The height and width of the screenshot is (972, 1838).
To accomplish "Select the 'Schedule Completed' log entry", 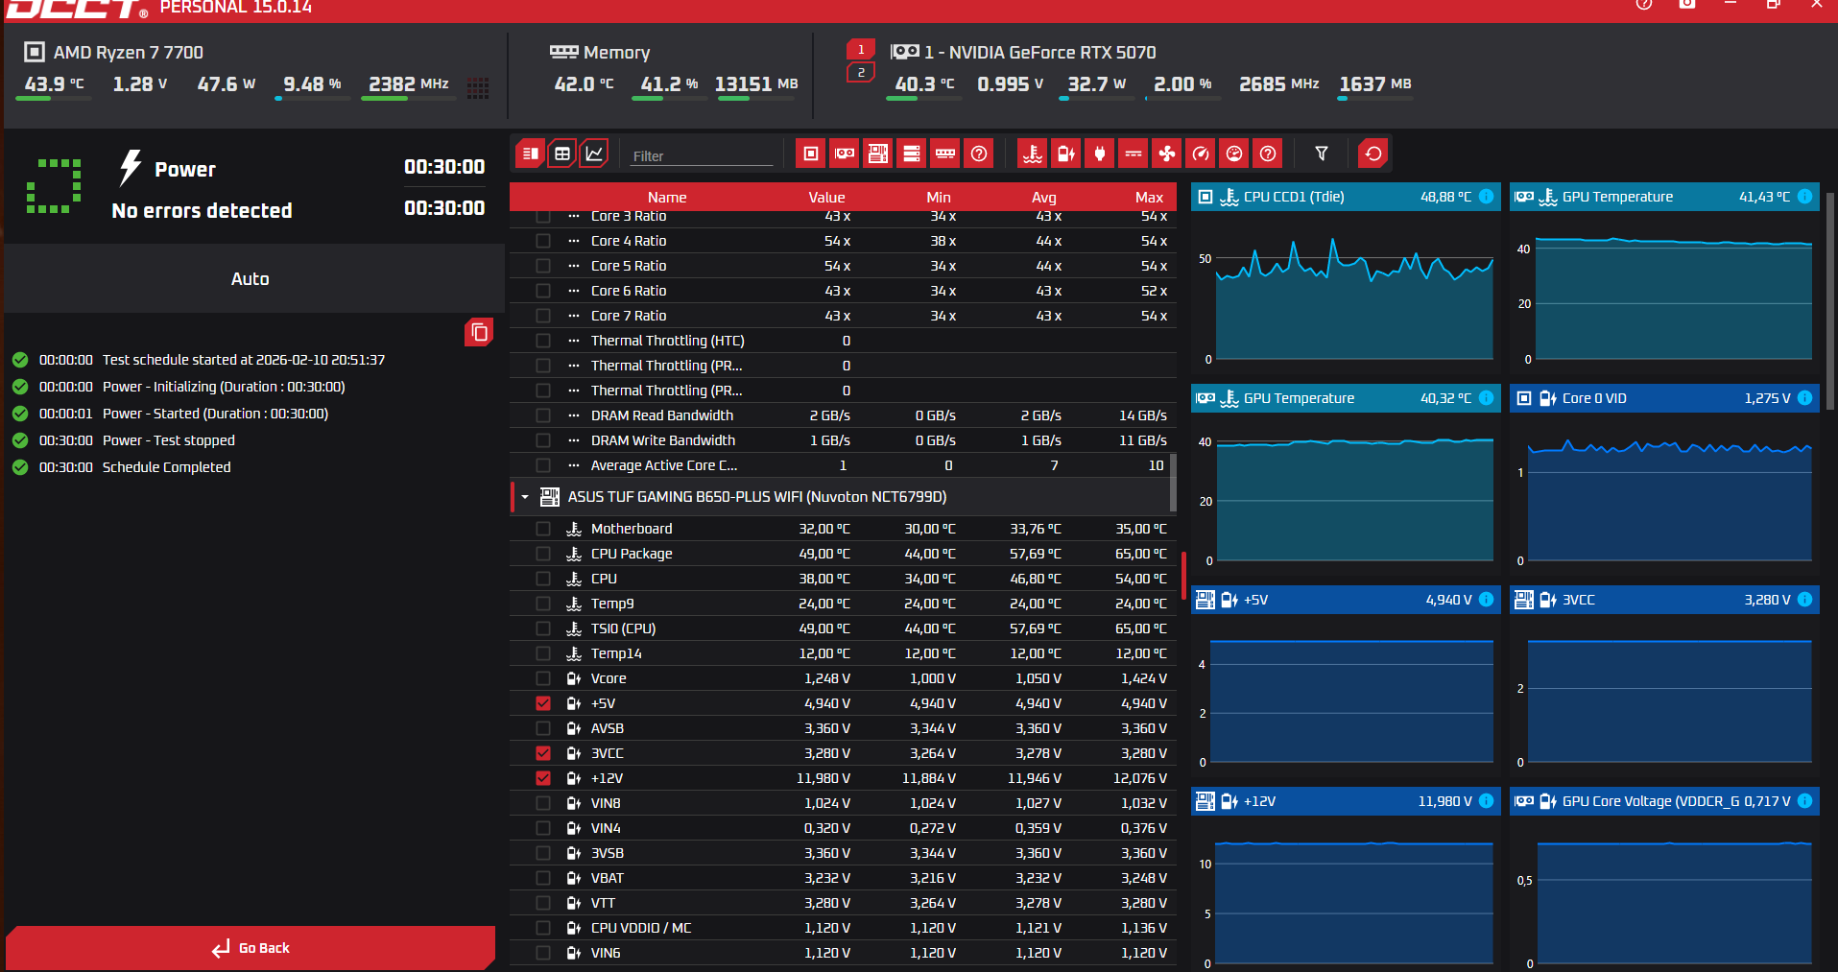I will [167, 467].
